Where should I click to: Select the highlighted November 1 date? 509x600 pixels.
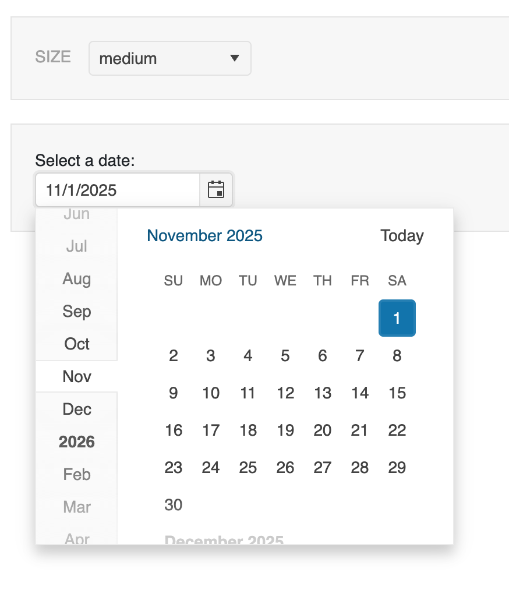[x=397, y=318]
